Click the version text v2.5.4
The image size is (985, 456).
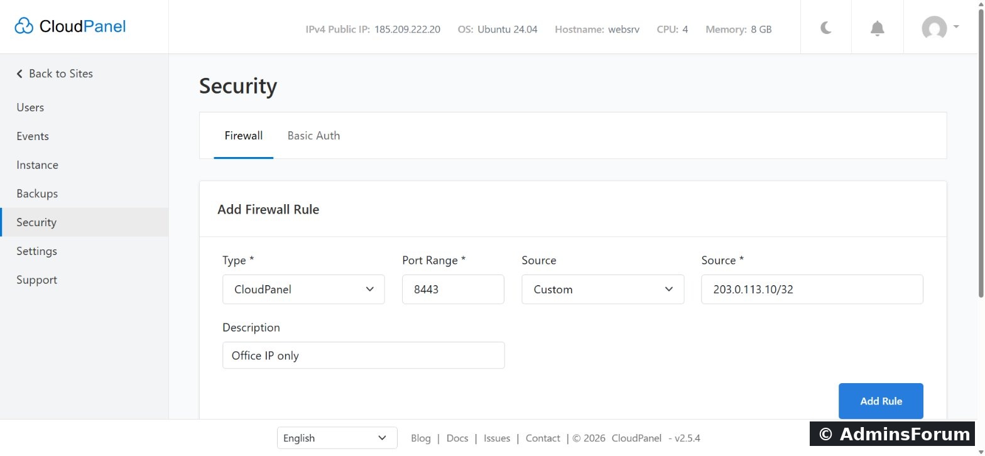click(x=687, y=438)
